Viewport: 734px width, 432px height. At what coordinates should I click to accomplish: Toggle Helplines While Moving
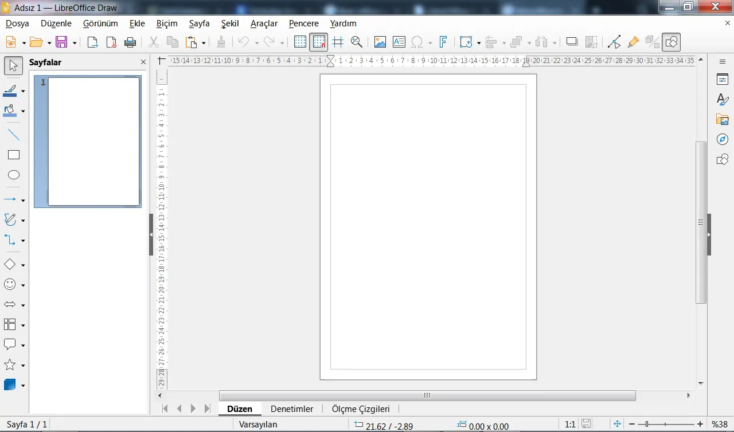click(x=338, y=42)
